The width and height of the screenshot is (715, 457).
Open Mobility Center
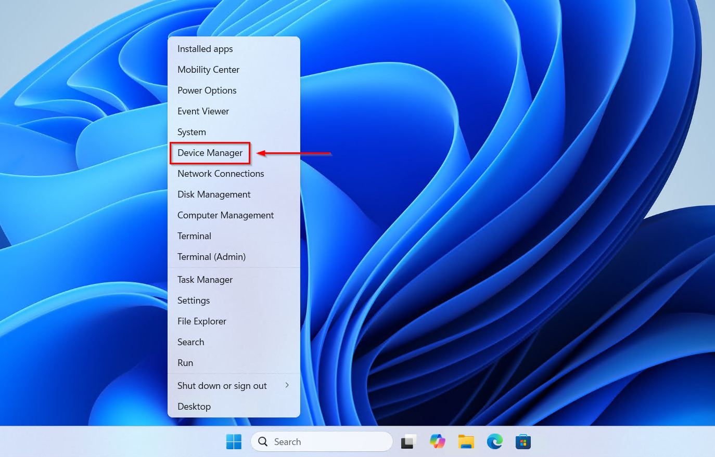208,69
